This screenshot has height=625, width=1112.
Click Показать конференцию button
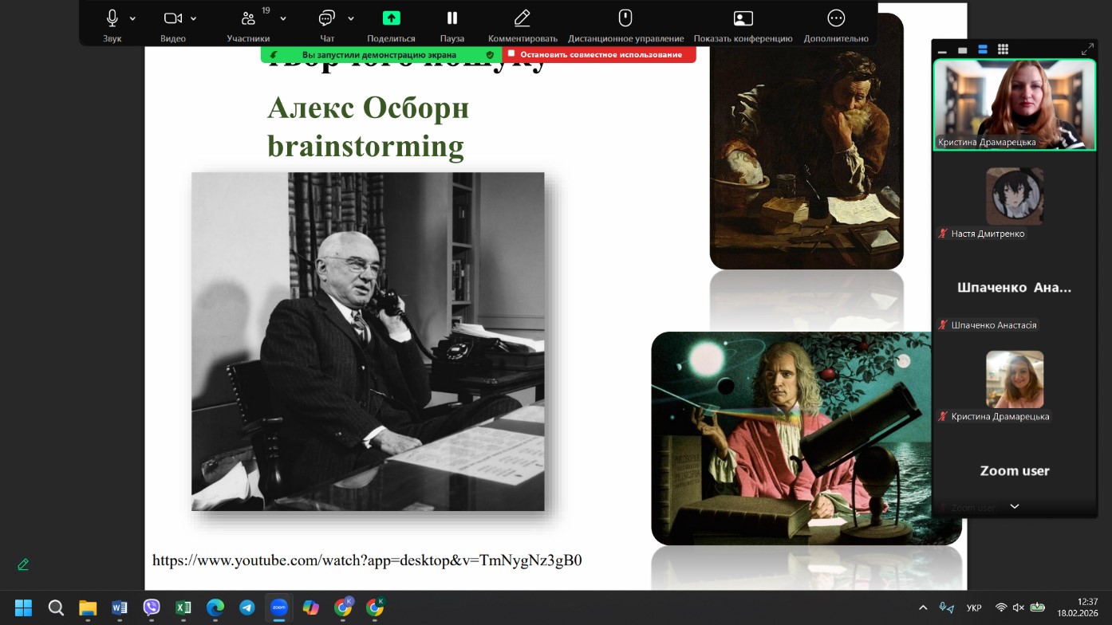(x=743, y=24)
